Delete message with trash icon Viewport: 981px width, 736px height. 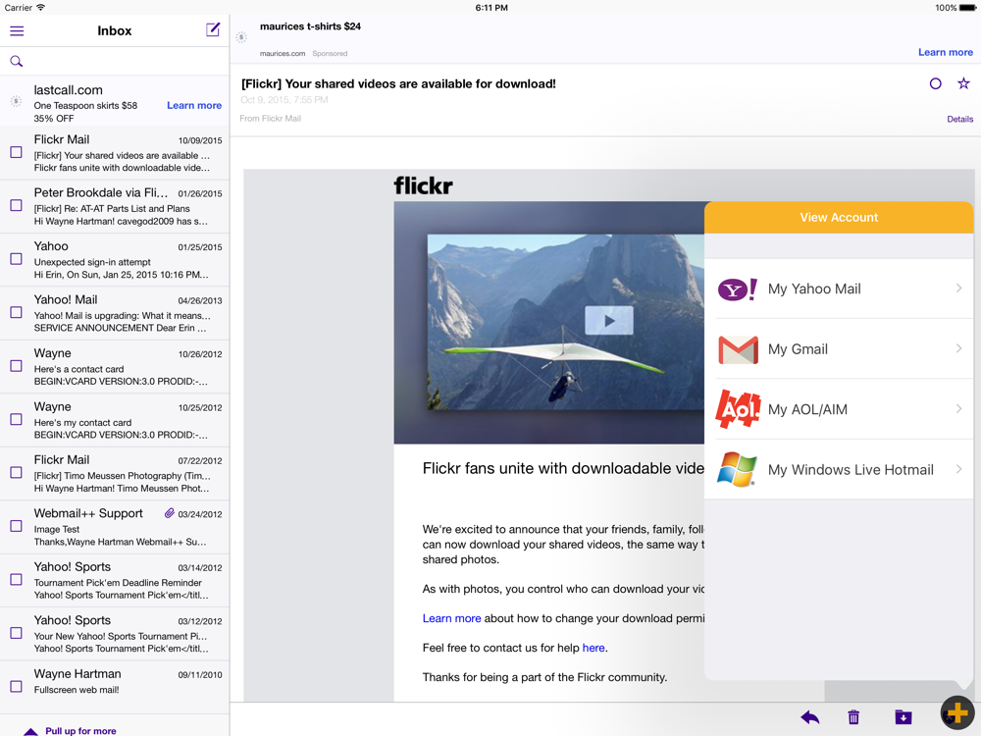pos(853,717)
